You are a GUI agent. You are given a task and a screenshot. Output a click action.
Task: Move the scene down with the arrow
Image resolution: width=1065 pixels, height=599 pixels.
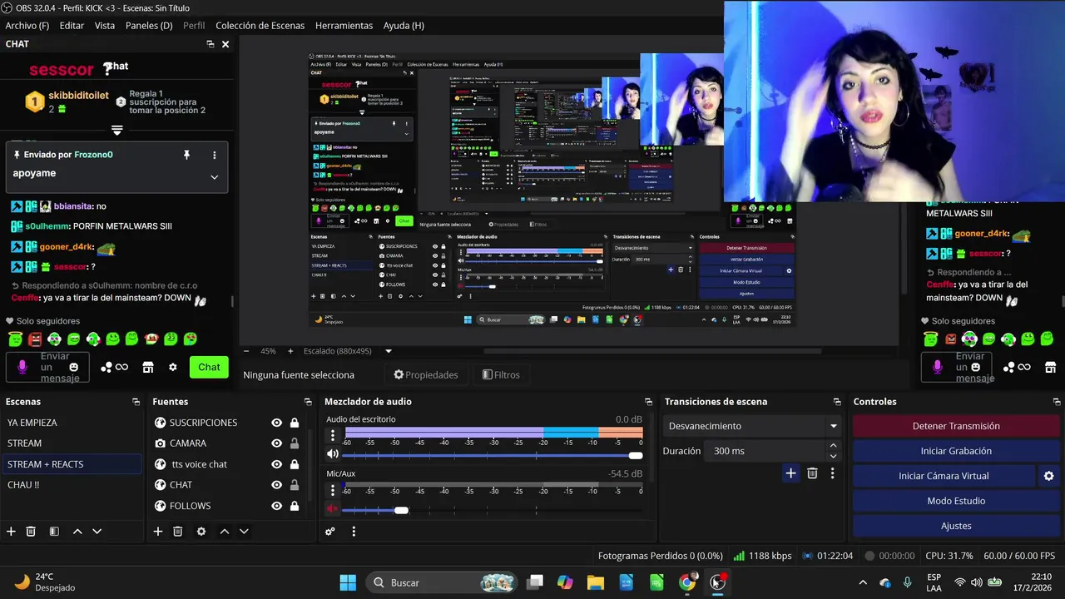coord(97,532)
